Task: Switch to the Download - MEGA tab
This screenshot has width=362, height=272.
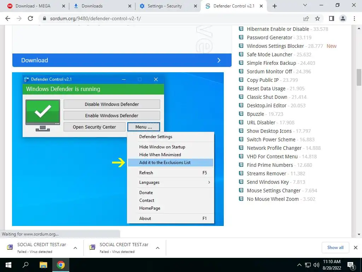Action: (33, 6)
